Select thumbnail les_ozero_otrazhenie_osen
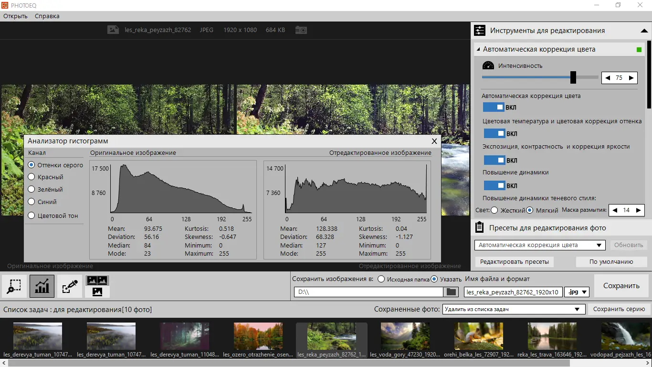This screenshot has width=652, height=367. pyautogui.click(x=258, y=340)
